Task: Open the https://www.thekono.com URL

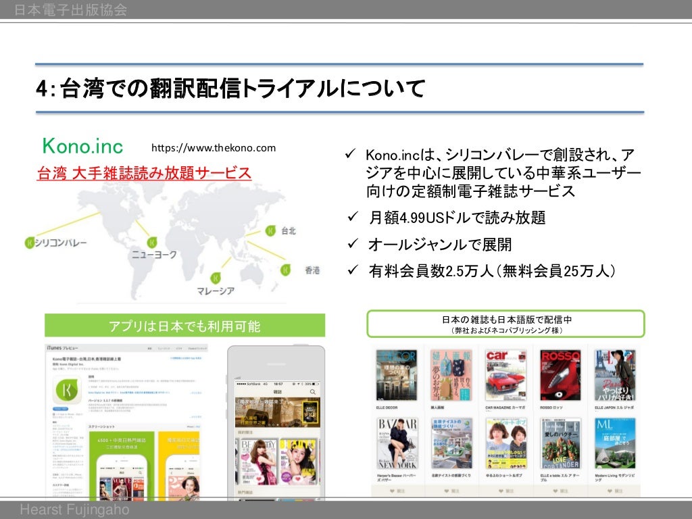Action: 214,148
